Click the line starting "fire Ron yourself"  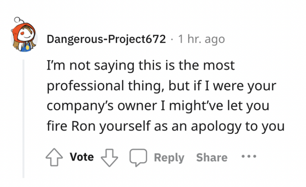(x=166, y=126)
